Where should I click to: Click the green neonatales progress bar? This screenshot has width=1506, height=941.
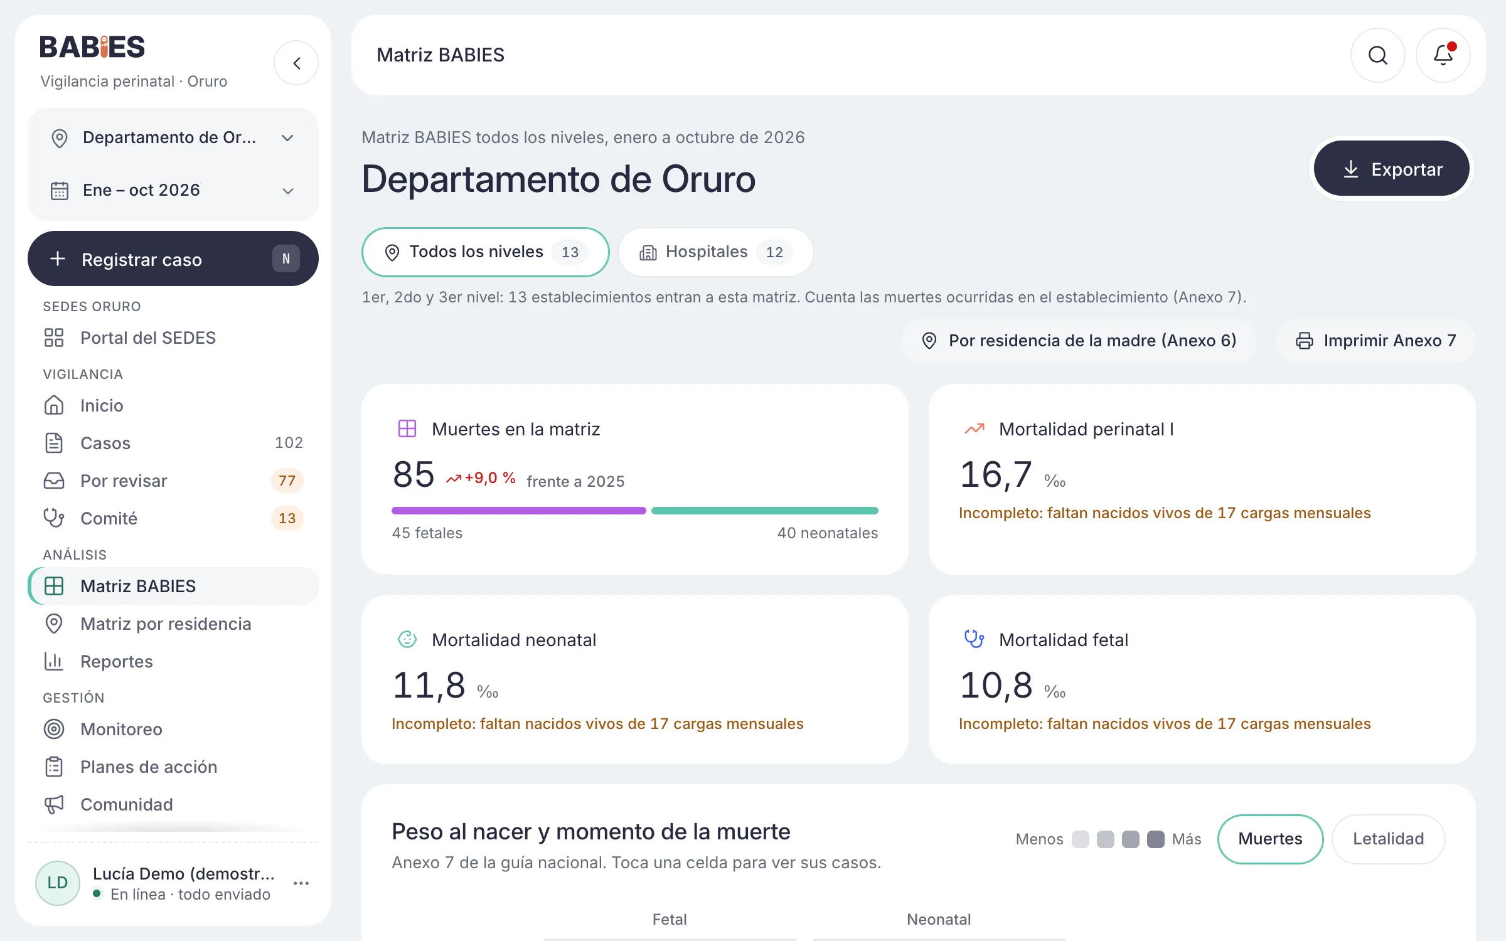[765, 511]
